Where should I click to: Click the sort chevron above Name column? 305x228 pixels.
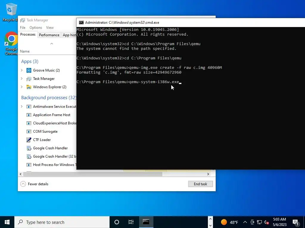pos(52,44)
